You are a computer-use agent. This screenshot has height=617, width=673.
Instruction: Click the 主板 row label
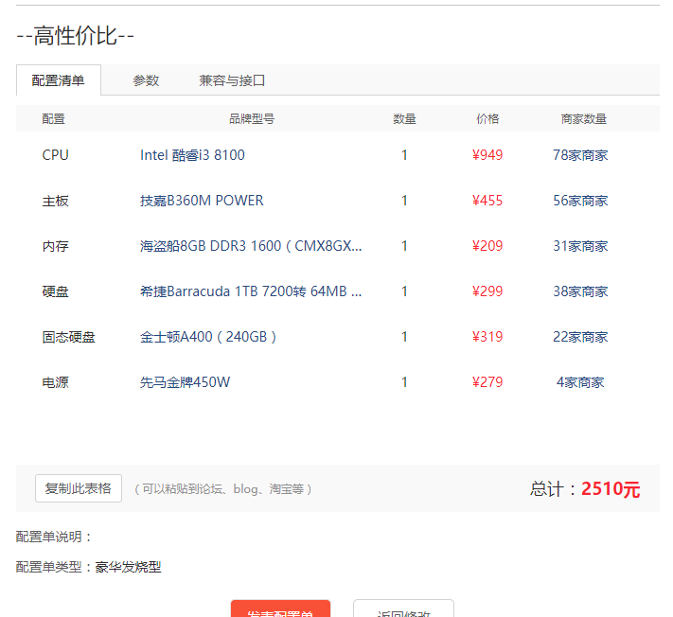55,201
